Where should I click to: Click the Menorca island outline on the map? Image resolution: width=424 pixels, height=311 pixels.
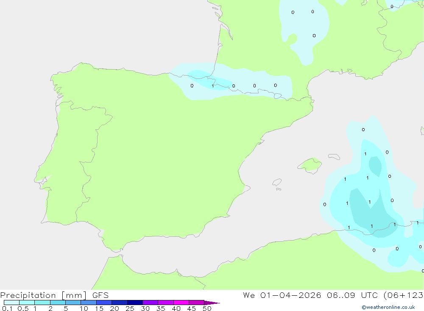(x=334, y=157)
